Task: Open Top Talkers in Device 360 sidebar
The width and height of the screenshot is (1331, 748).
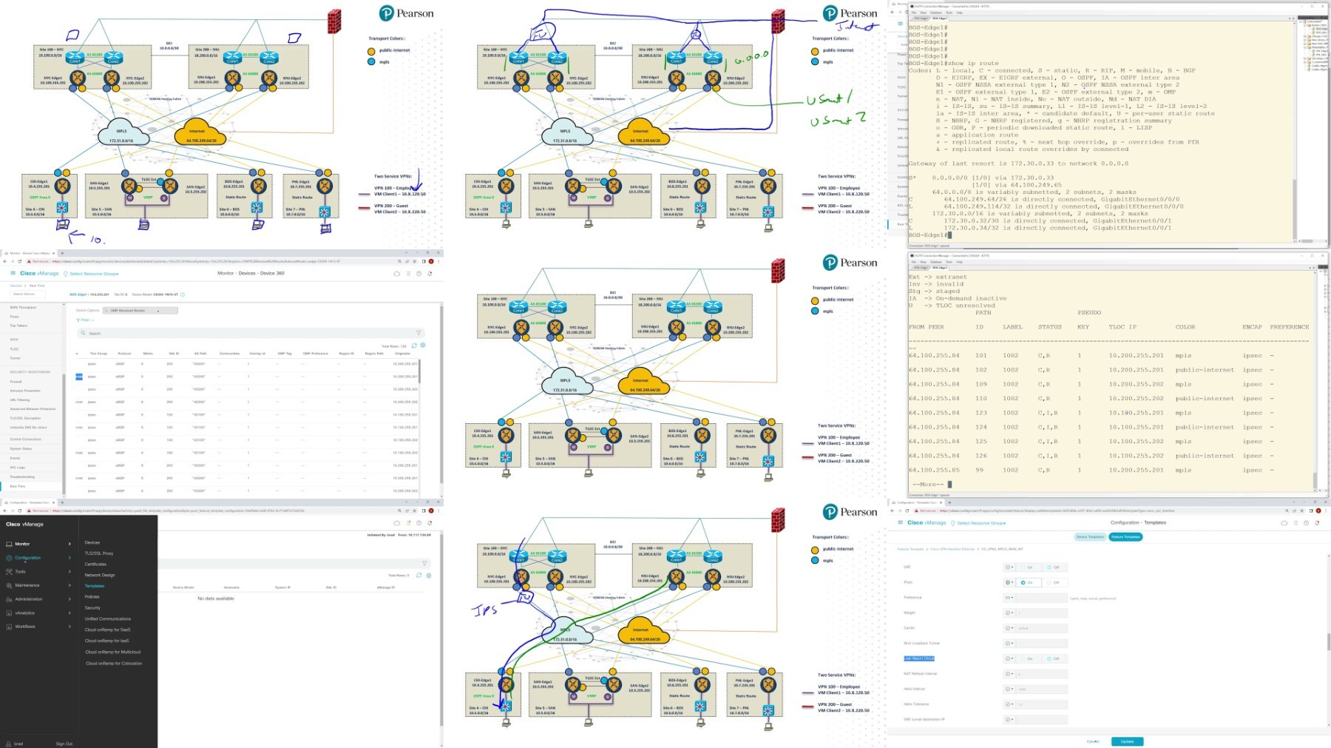Action: pos(18,326)
